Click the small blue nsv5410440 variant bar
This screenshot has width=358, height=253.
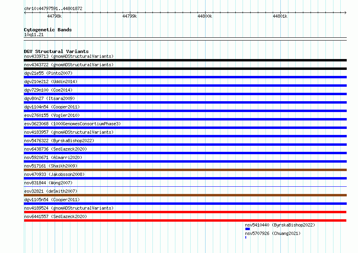click(247, 229)
